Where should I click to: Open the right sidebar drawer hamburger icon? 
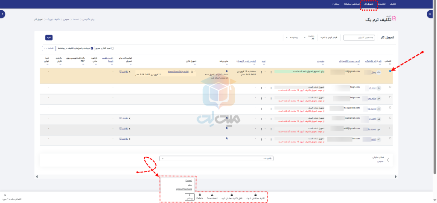429,14
